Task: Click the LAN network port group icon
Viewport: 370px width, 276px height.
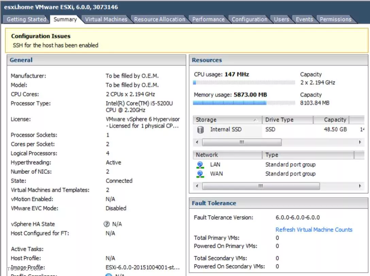Action: (x=200, y=165)
